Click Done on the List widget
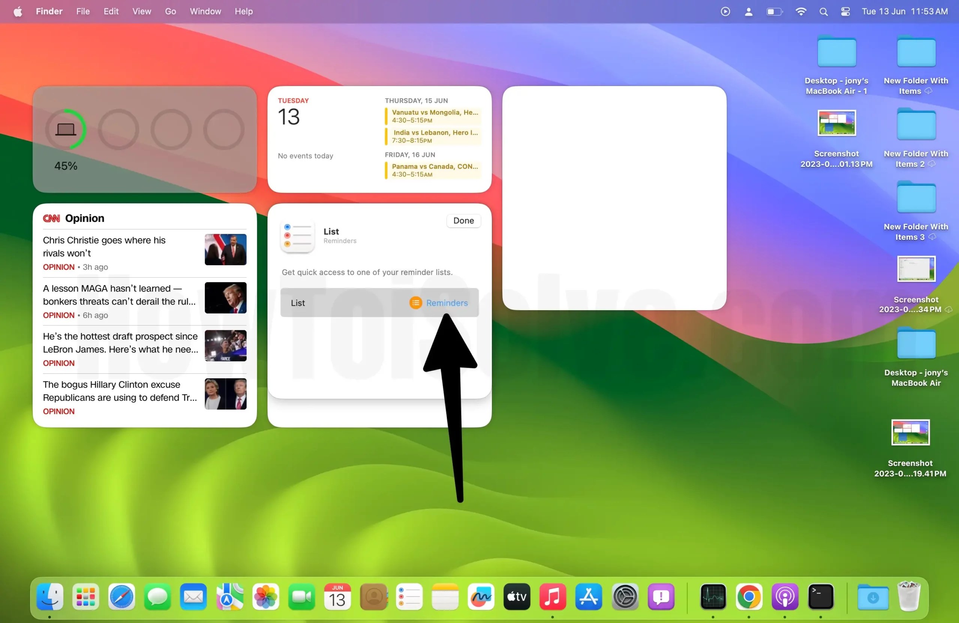Screen dimensions: 959x623 463,220
